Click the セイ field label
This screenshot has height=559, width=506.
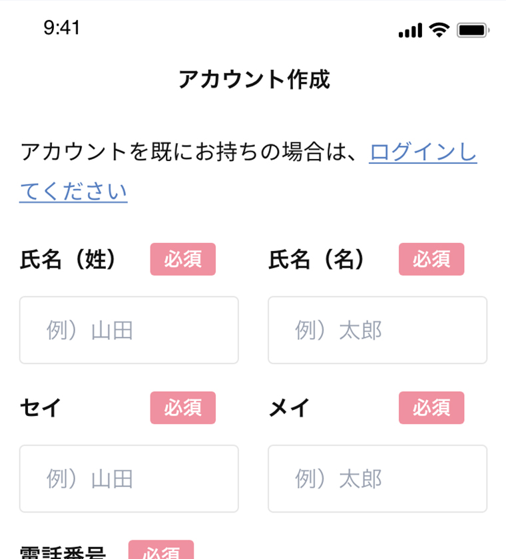point(41,408)
